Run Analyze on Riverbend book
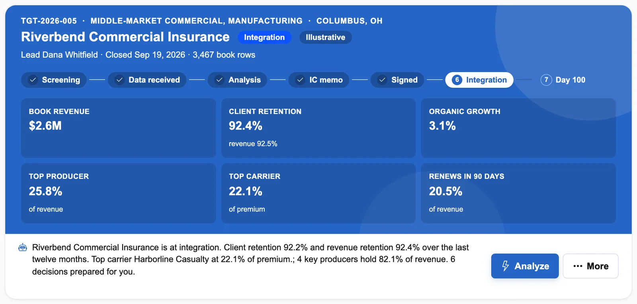The image size is (637, 304). [525, 266]
